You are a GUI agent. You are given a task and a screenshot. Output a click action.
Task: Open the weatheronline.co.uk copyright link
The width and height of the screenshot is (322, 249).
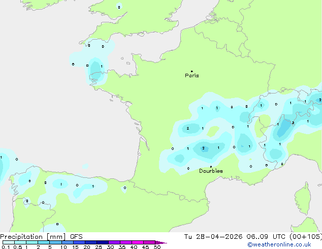pos(279,244)
